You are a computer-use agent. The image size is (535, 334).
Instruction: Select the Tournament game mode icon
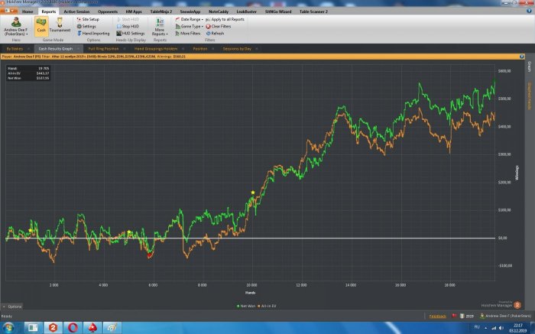tap(59, 24)
